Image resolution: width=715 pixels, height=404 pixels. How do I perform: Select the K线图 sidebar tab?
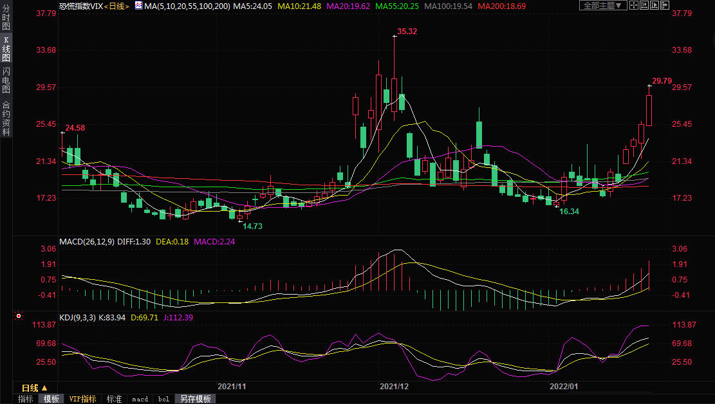tap(6, 49)
